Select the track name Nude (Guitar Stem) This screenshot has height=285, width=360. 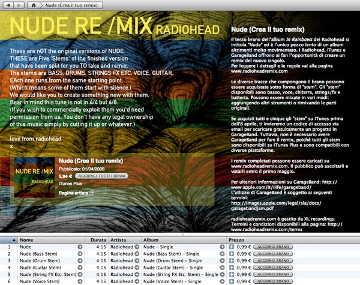click(40, 268)
